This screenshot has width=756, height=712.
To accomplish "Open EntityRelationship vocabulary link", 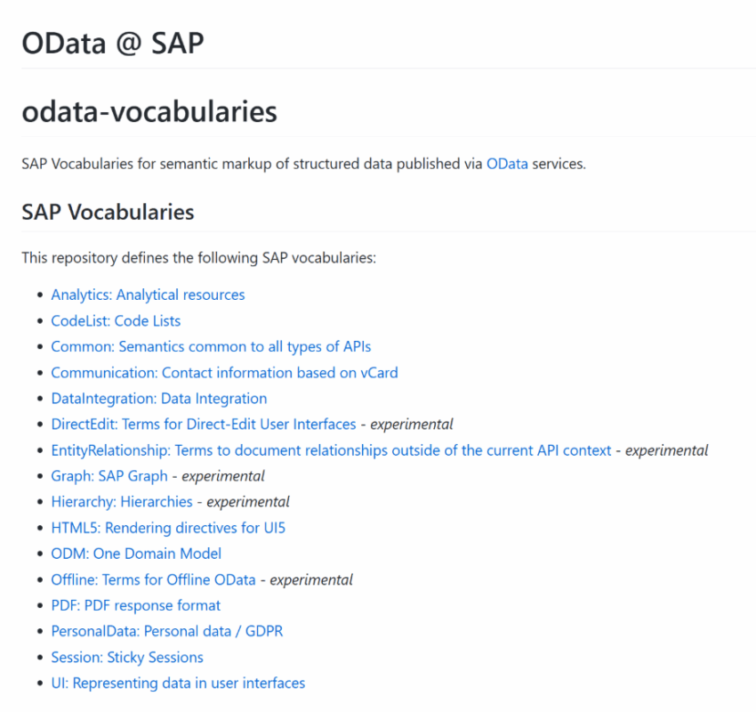I will point(331,450).
